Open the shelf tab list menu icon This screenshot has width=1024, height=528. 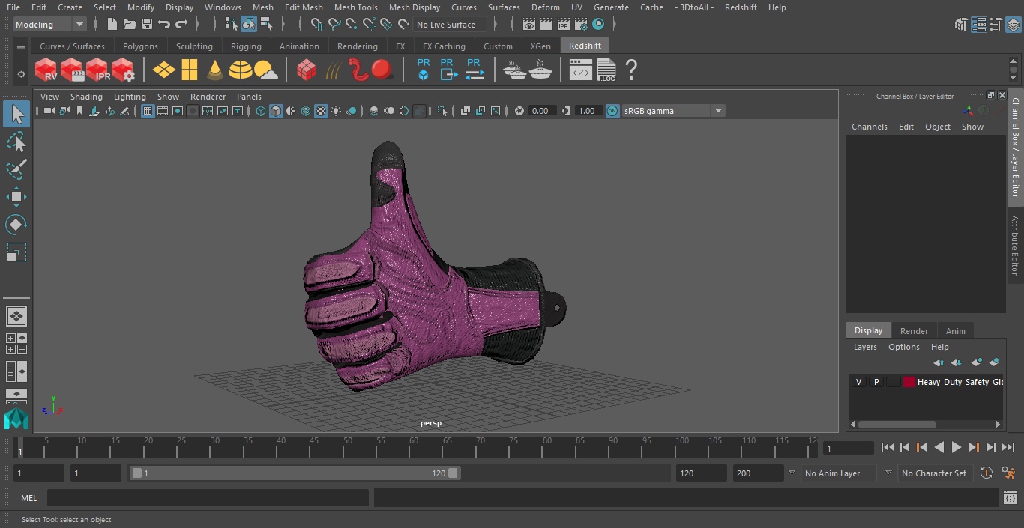(x=21, y=47)
